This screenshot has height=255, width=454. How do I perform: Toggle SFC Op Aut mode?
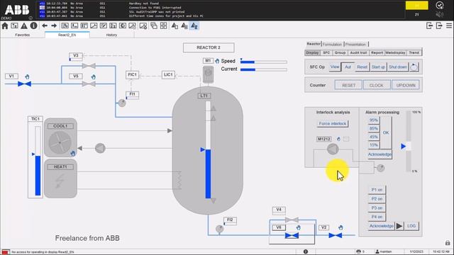tap(348, 67)
